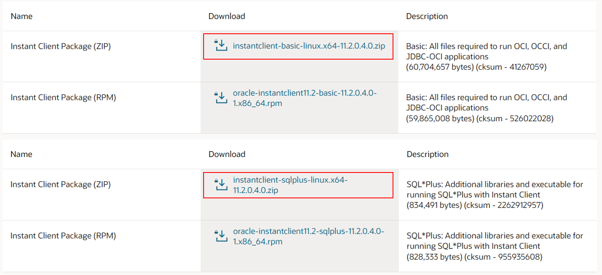Open oracle-instantclient11.2-basic-11.2.0.4.0-1.x86_64.rpm link
This screenshot has width=602, height=275.
point(305,98)
